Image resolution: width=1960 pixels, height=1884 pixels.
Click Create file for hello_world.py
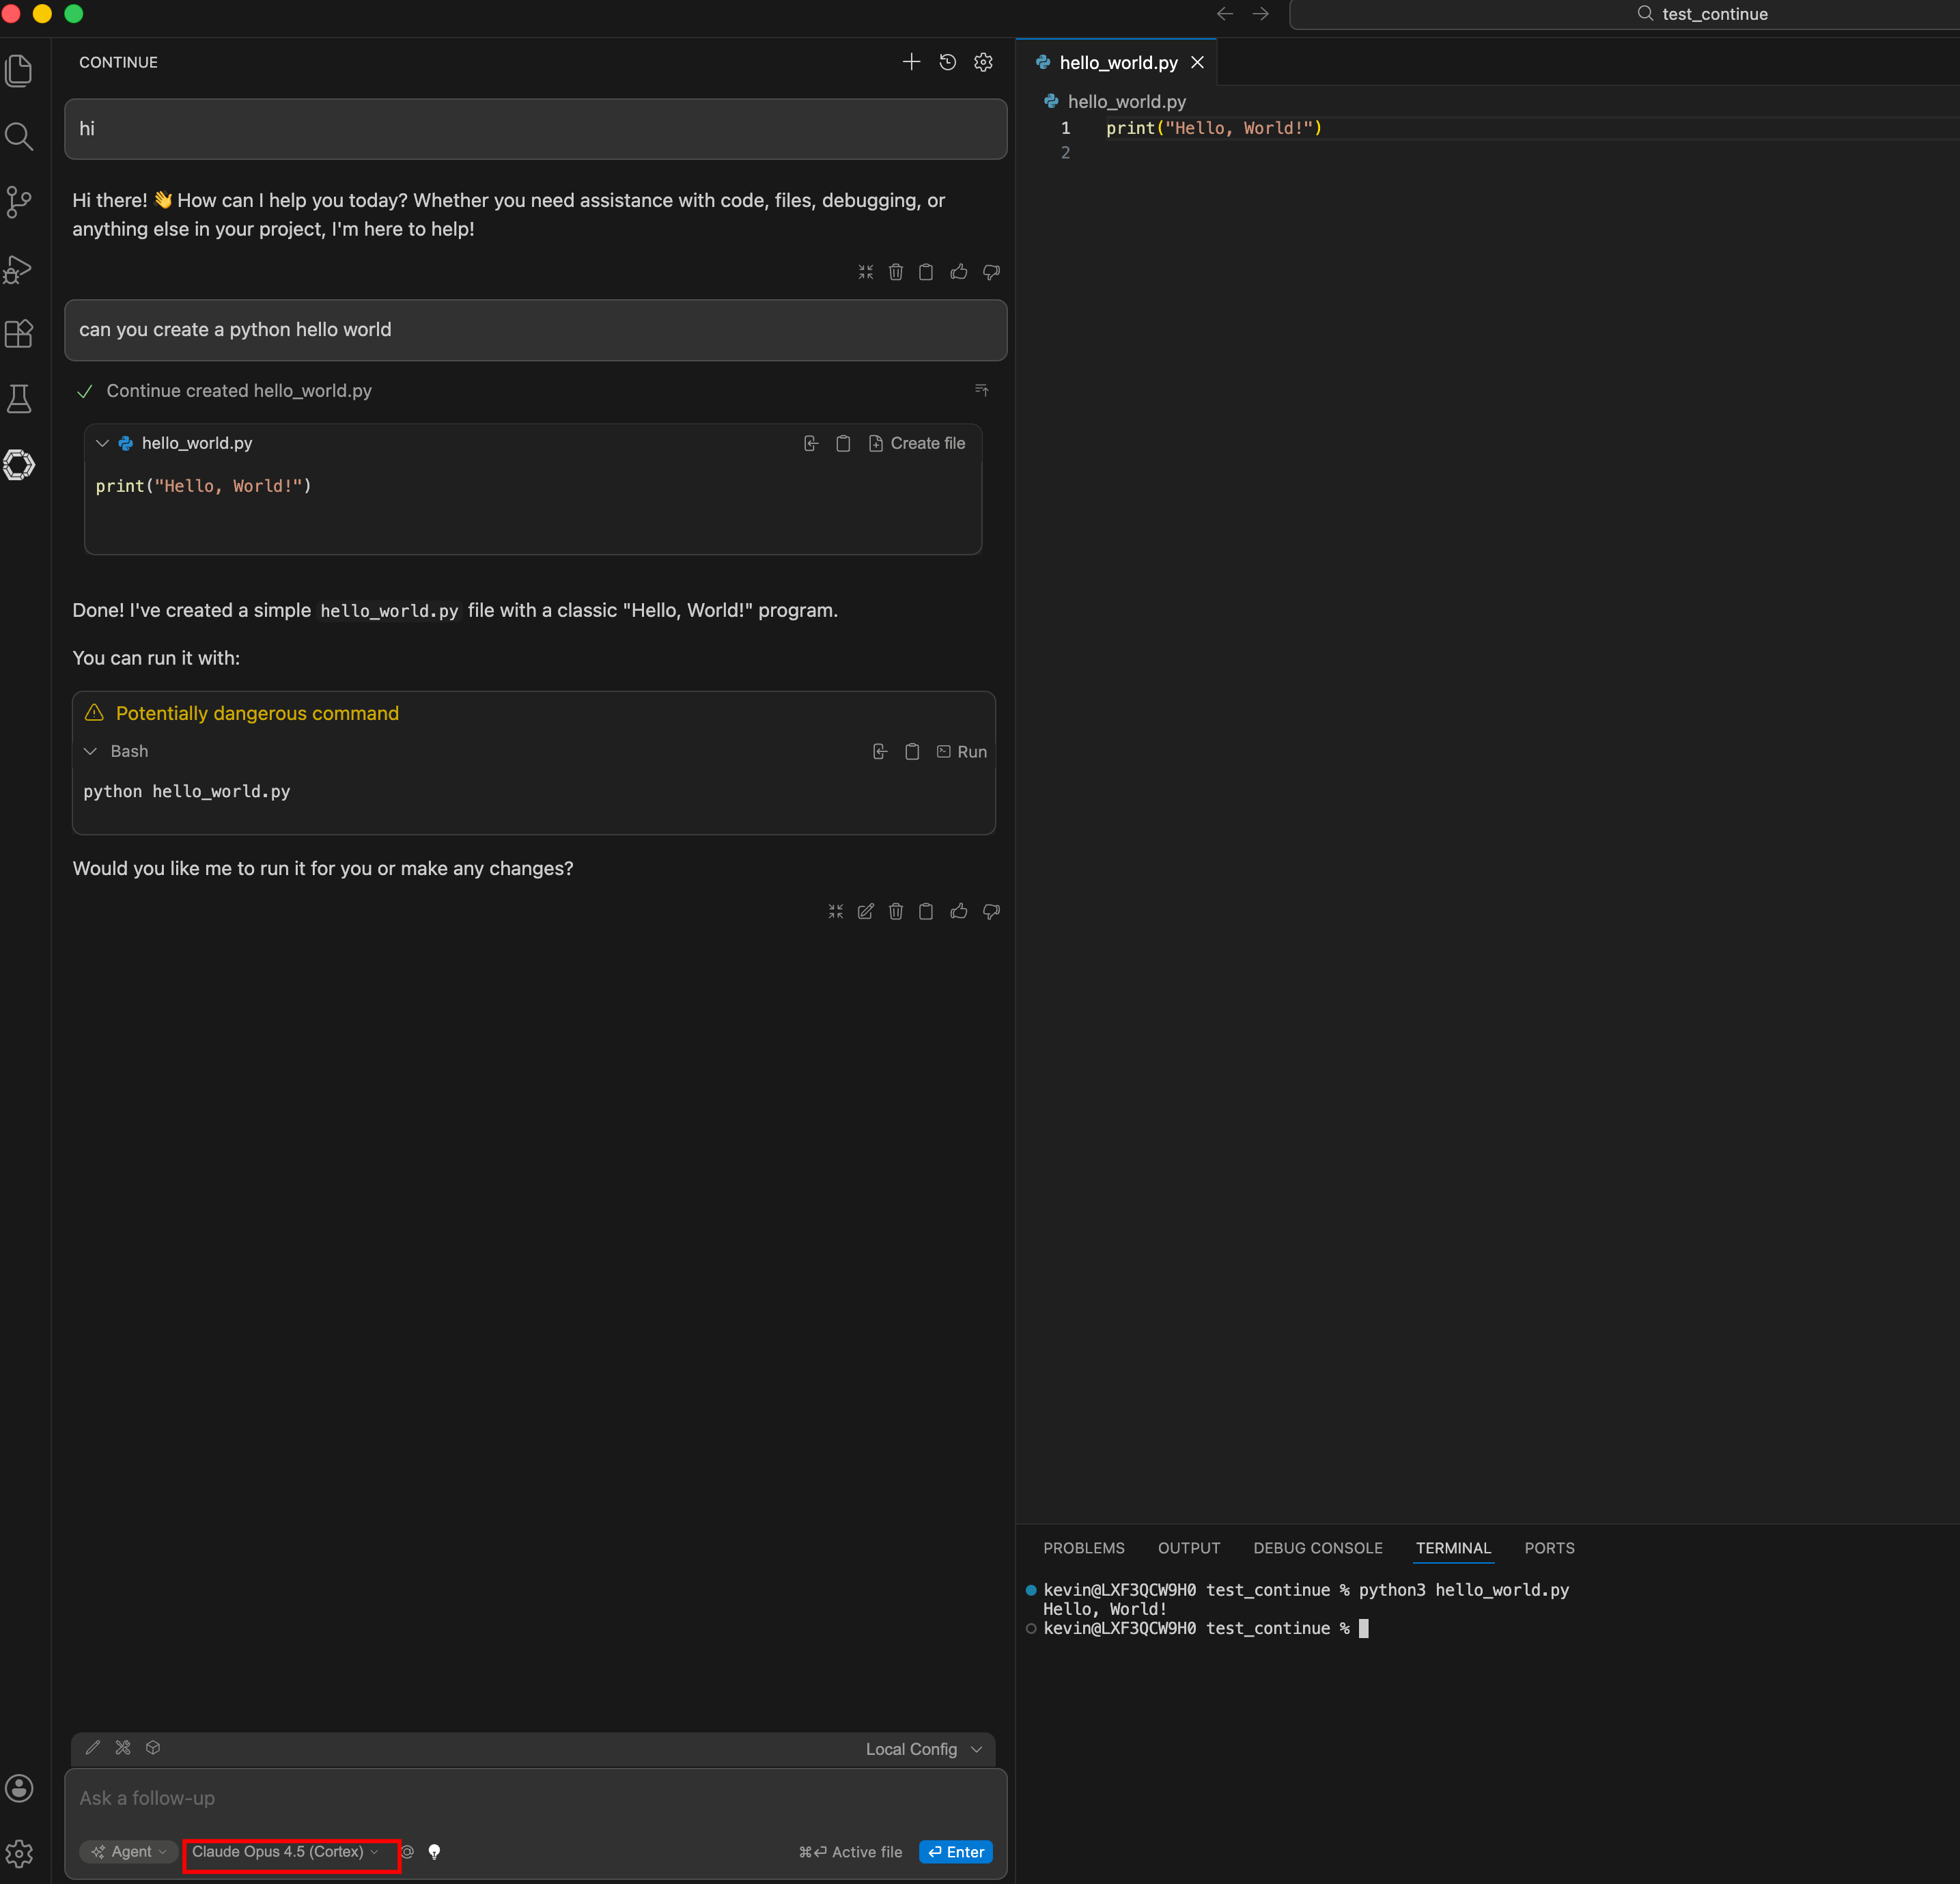click(x=917, y=443)
